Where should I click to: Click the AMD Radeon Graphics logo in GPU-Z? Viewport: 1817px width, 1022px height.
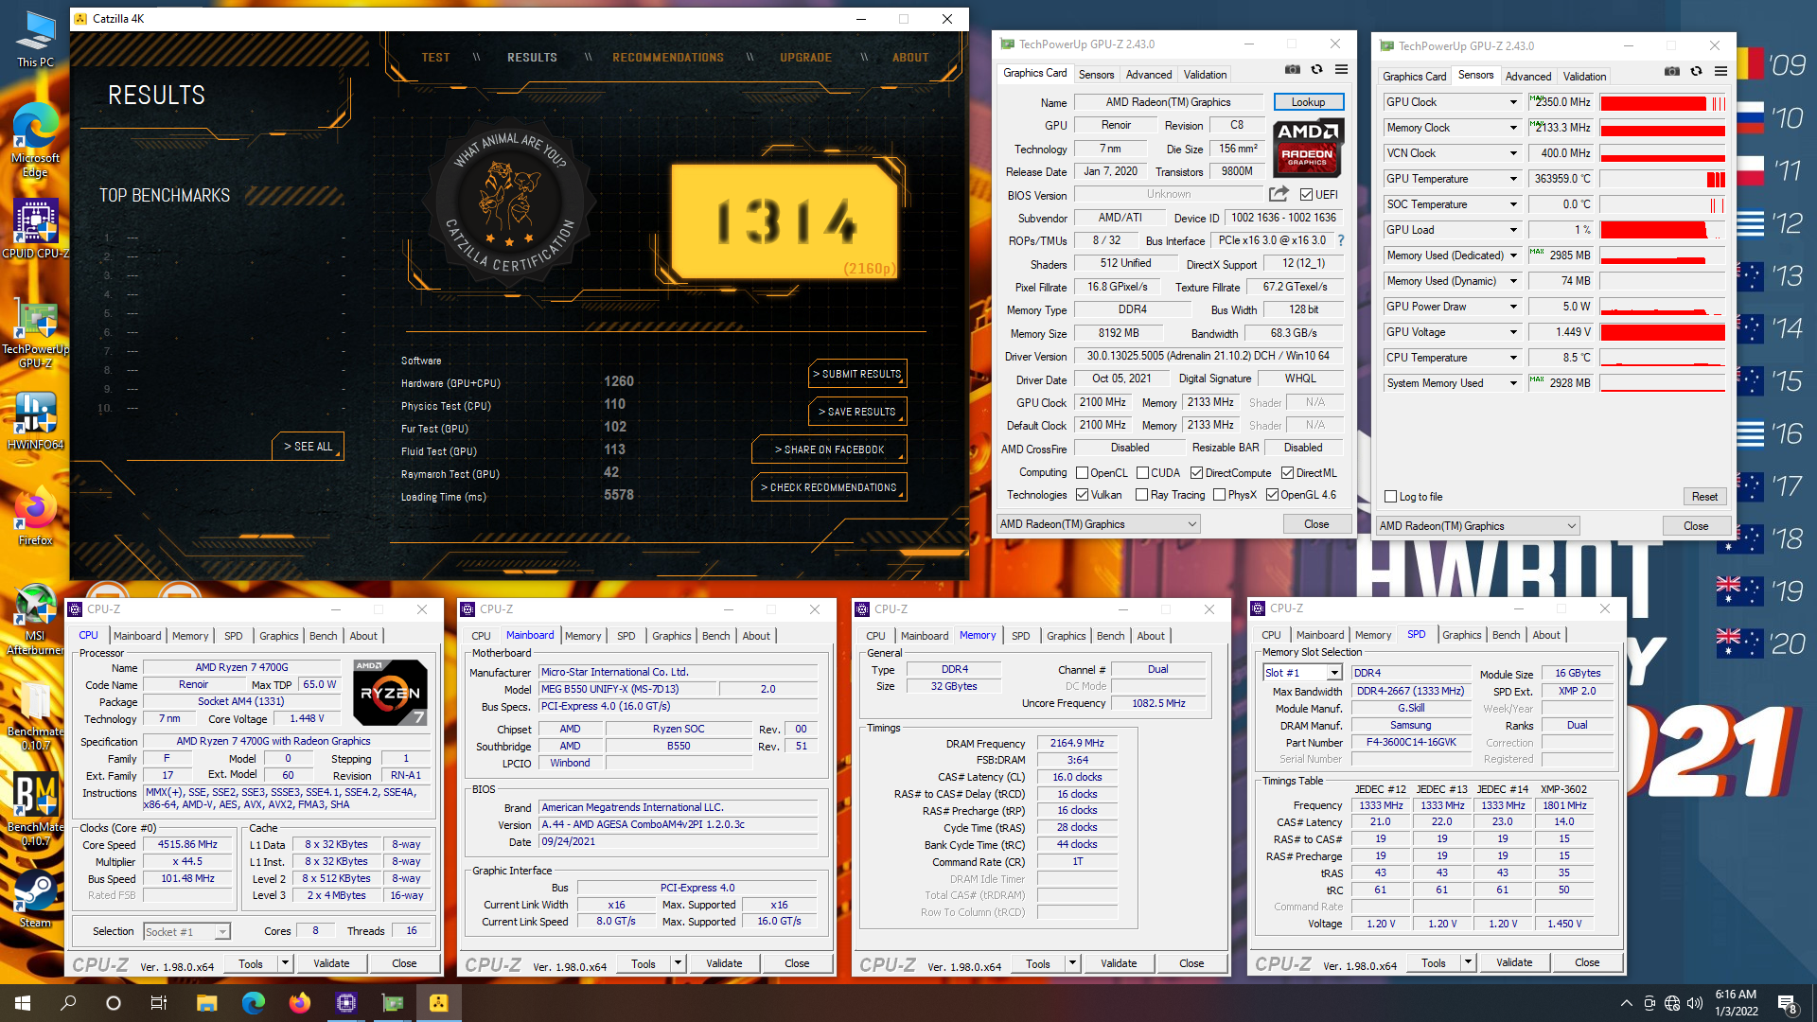[1308, 148]
